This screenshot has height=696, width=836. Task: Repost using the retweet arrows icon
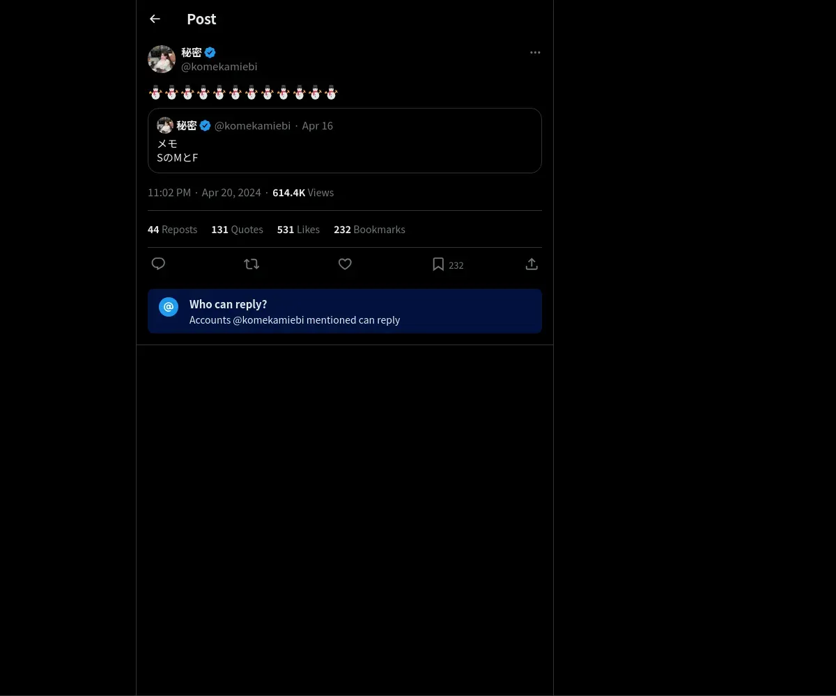pos(251,264)
